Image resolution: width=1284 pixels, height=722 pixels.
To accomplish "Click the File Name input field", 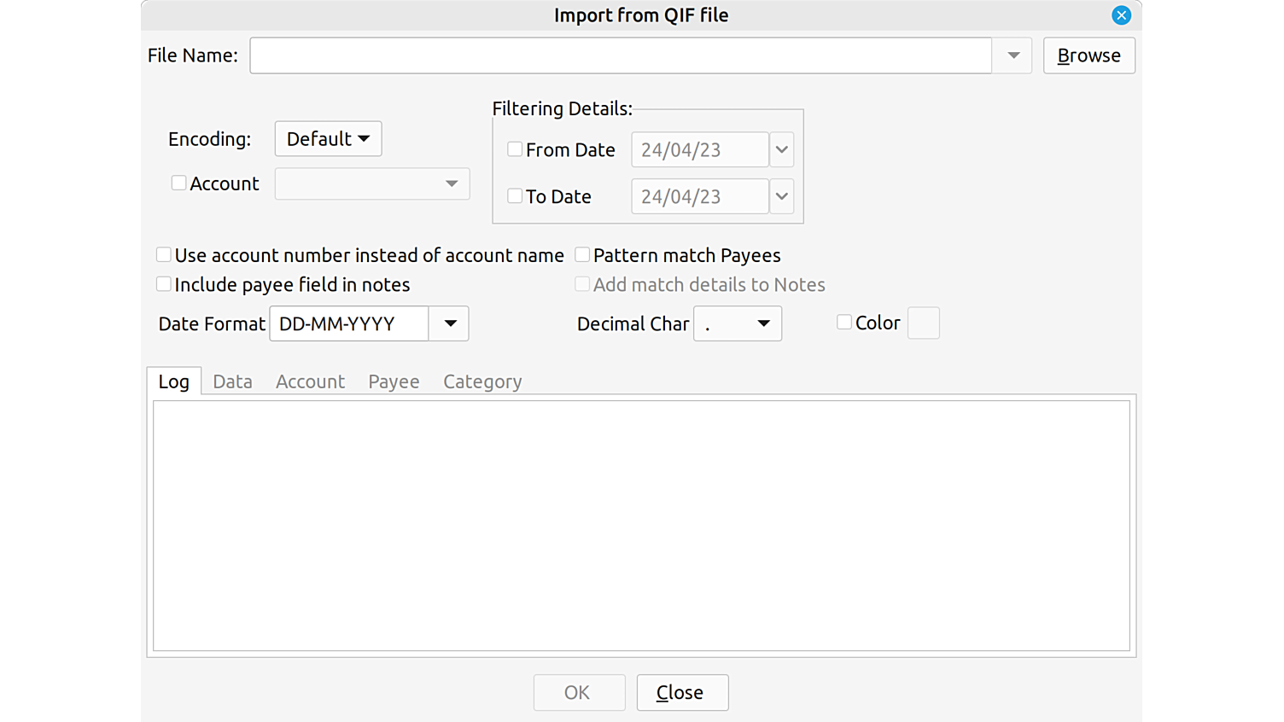I will click(x=621, y=55).
